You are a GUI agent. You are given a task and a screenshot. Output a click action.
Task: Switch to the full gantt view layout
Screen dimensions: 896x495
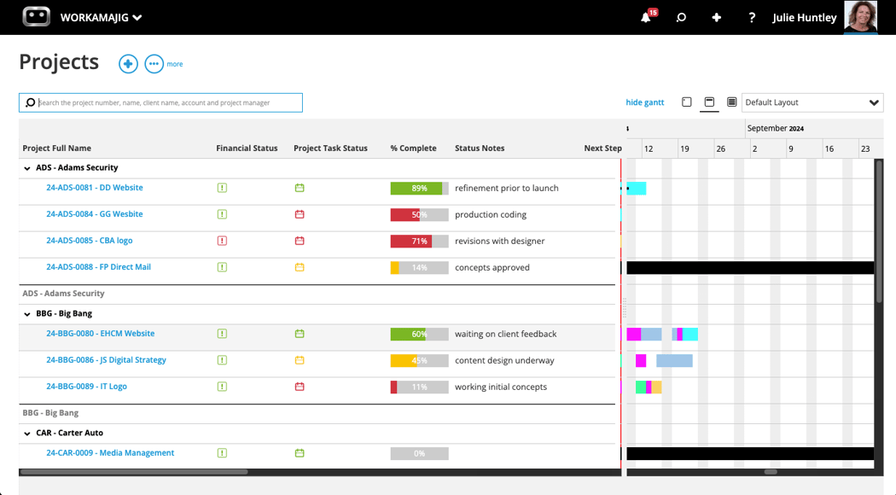[686, 101]
